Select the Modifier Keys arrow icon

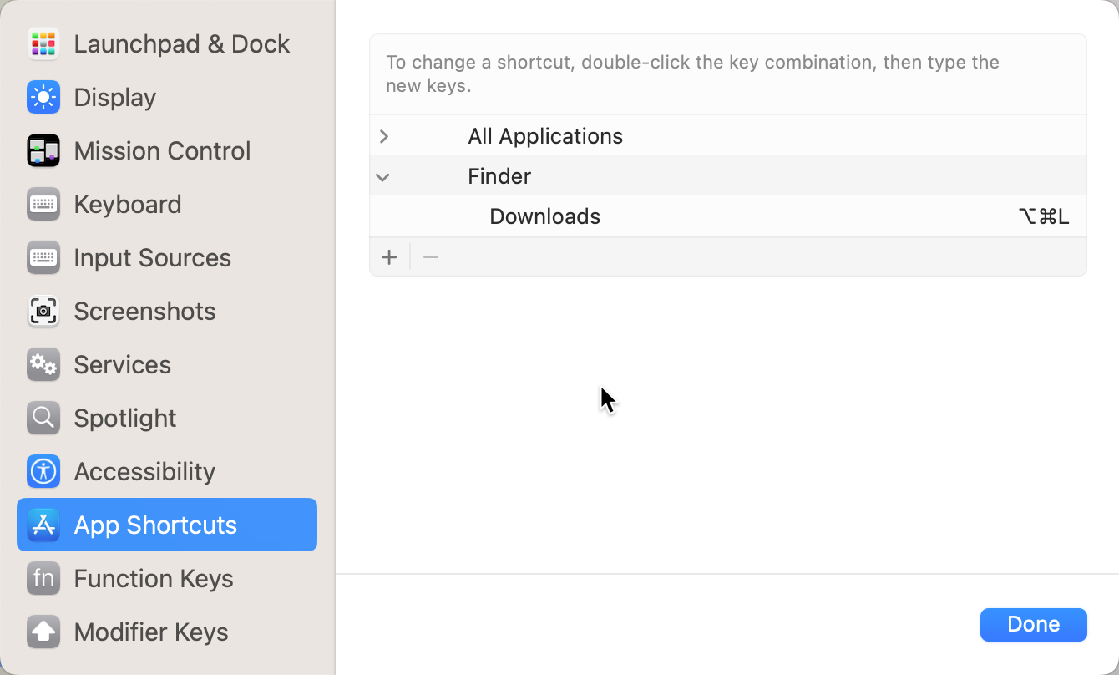pyautogui.click(x=43, y=632)
